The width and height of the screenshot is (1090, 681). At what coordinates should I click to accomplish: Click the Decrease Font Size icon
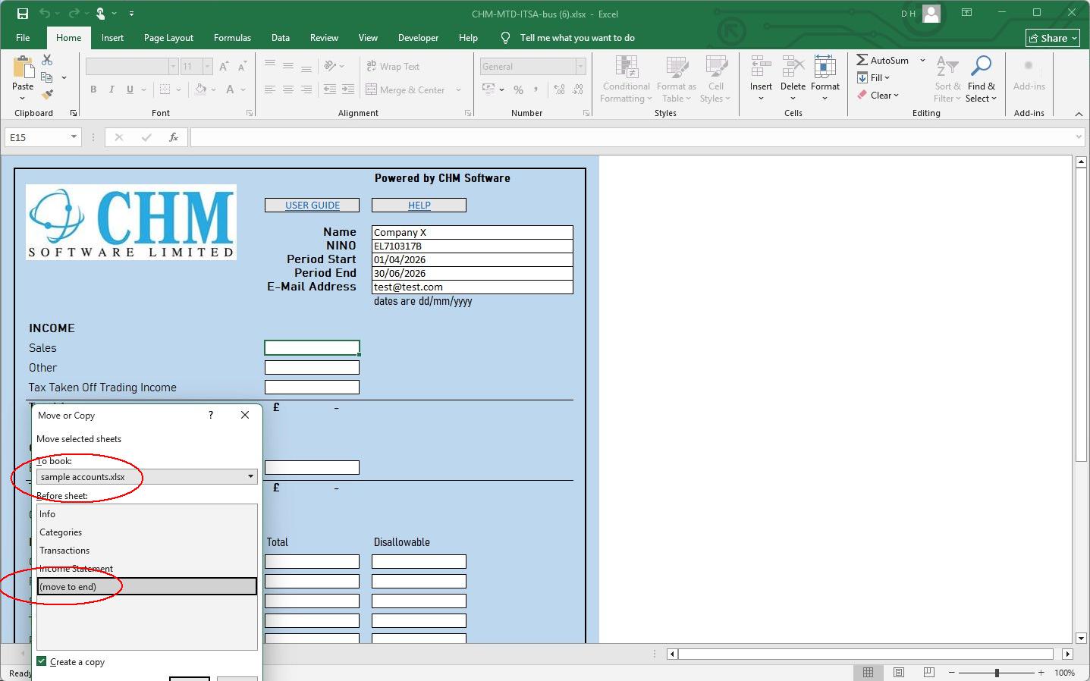point(242,67)
